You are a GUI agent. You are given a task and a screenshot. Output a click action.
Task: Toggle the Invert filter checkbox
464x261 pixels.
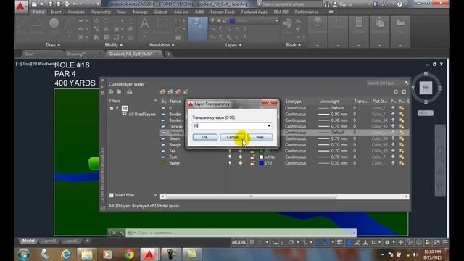(111, 195)
